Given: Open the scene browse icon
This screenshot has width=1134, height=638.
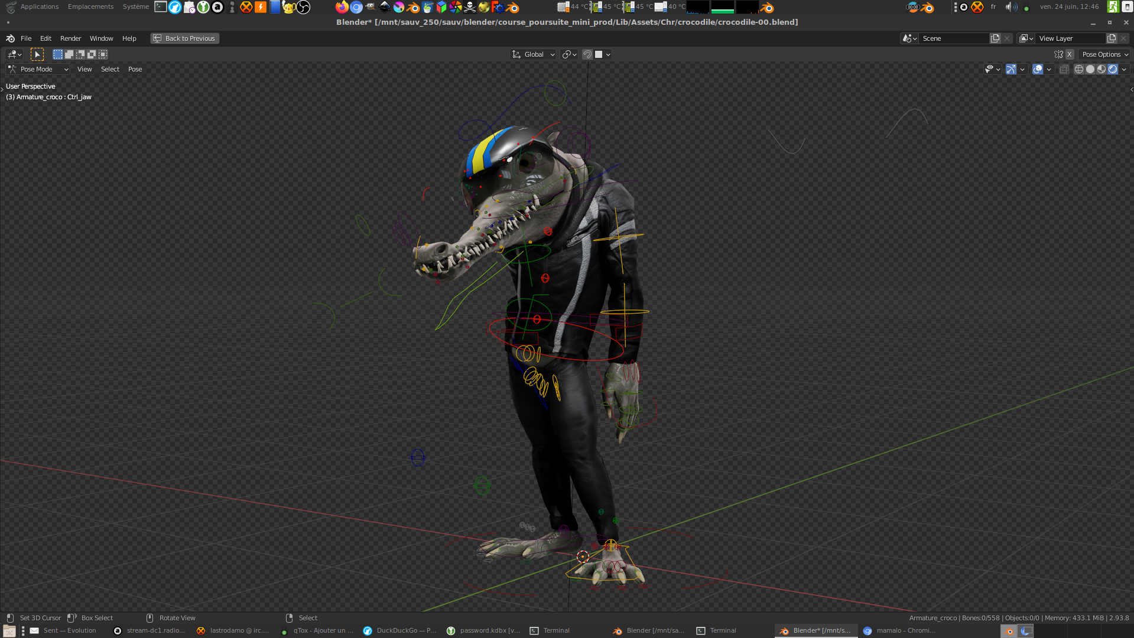Looking at the screenshot, I should [x=909, y=38].
